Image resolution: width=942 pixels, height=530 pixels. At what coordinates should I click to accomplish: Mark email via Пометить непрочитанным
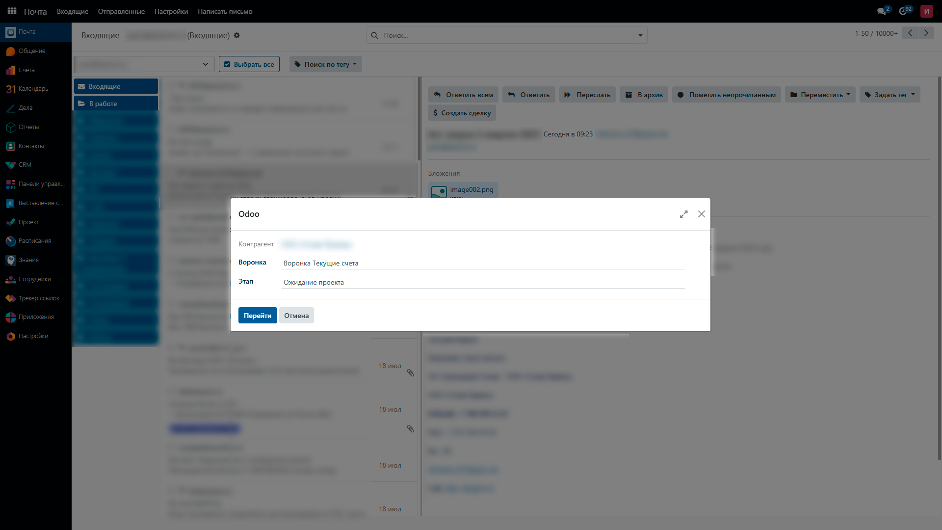point(726,95)
